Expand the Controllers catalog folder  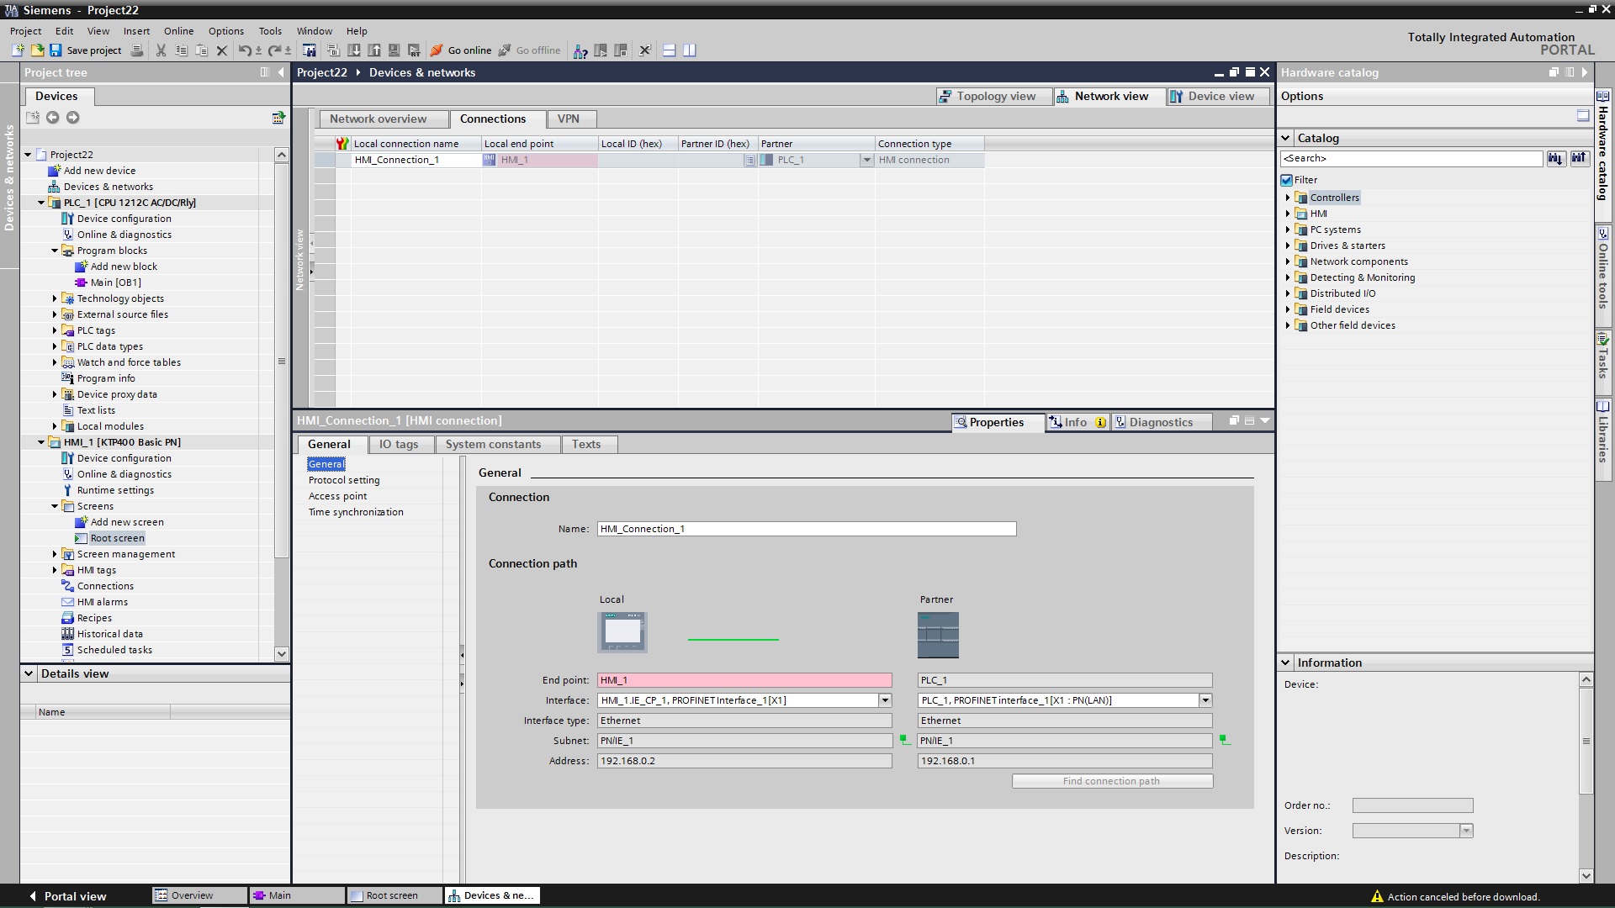point(1288,198)
